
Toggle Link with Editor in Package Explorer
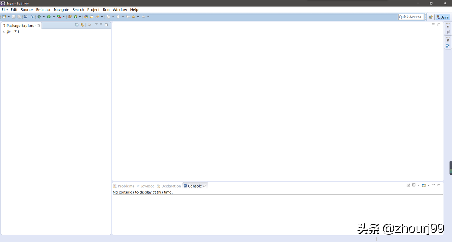coord(82,25)
